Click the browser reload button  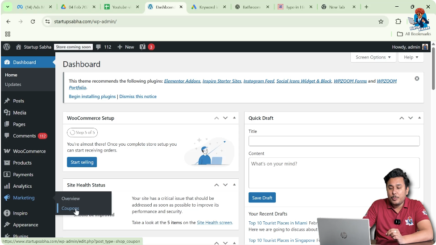click(33, 21)
